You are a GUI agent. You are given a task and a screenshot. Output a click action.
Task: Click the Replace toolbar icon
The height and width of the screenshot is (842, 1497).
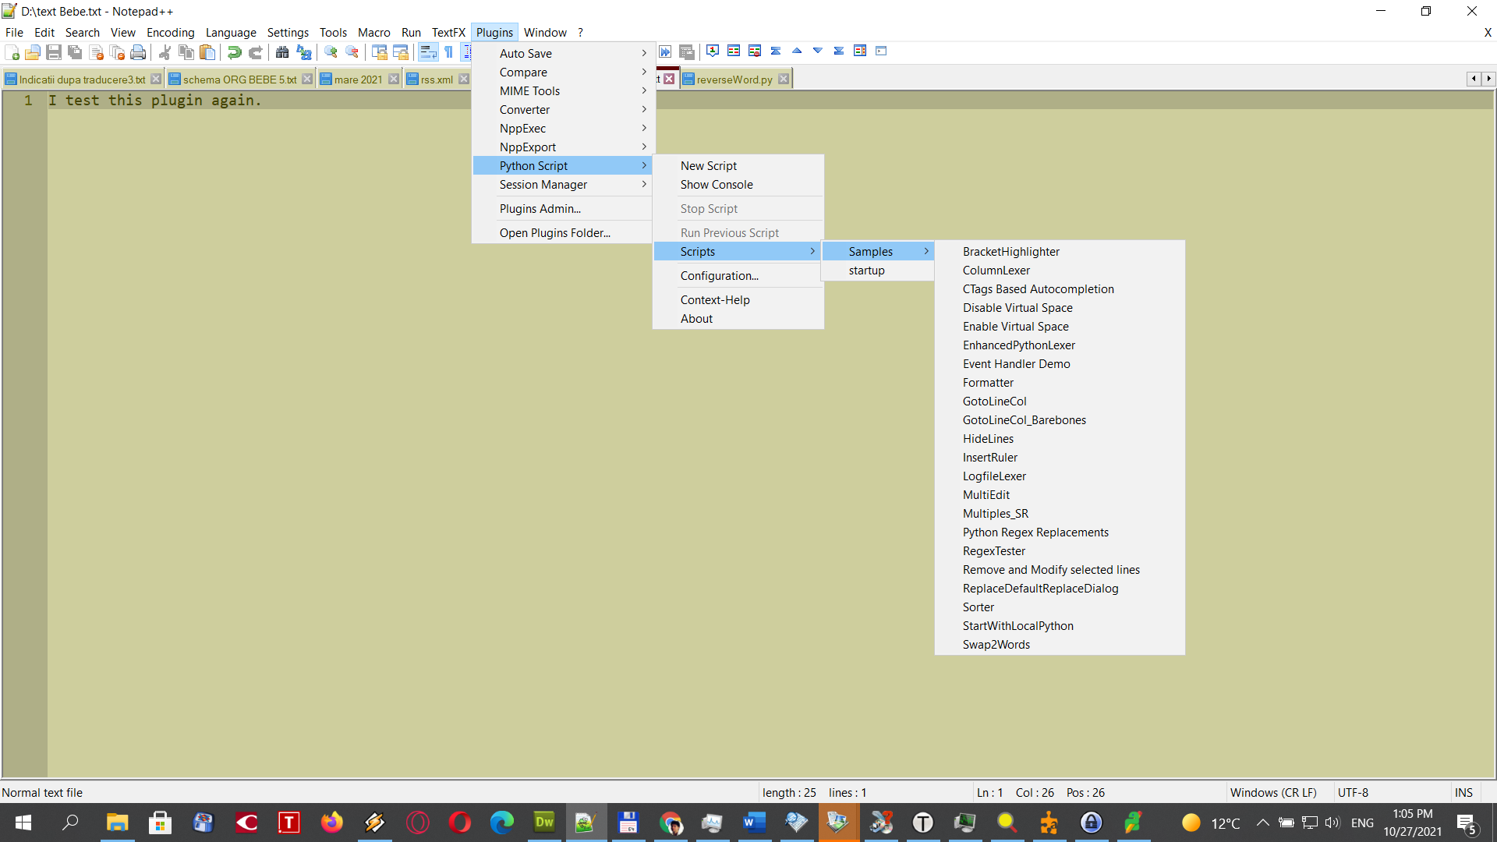click(x=303, y=52)
